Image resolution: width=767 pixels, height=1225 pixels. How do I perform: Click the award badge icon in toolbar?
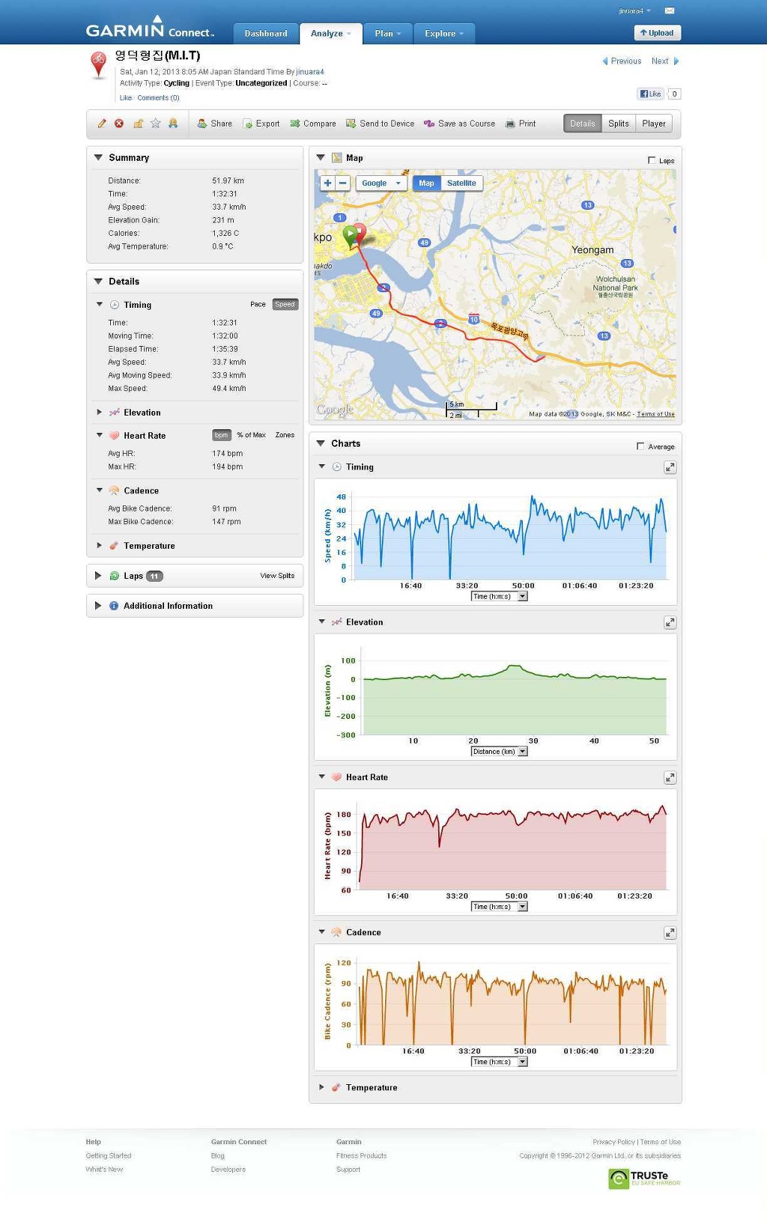click(173, 124)
